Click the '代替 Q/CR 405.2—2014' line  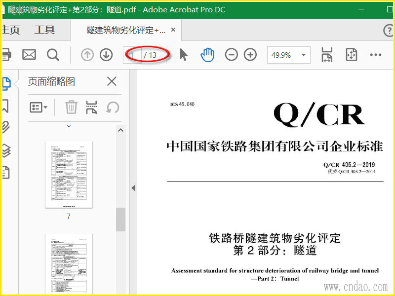coord(352,172)
